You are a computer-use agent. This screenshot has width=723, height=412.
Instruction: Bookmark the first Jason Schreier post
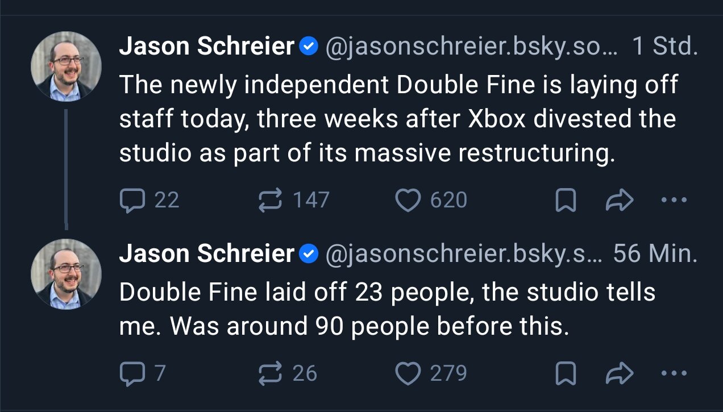pos(566,200)
